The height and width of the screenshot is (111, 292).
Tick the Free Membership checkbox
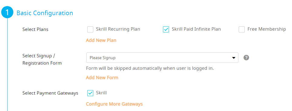(242, 29)
